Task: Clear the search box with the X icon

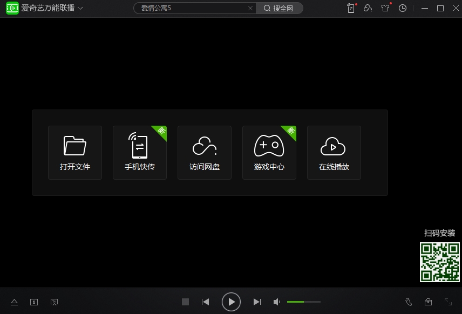Action: [250, 8]
